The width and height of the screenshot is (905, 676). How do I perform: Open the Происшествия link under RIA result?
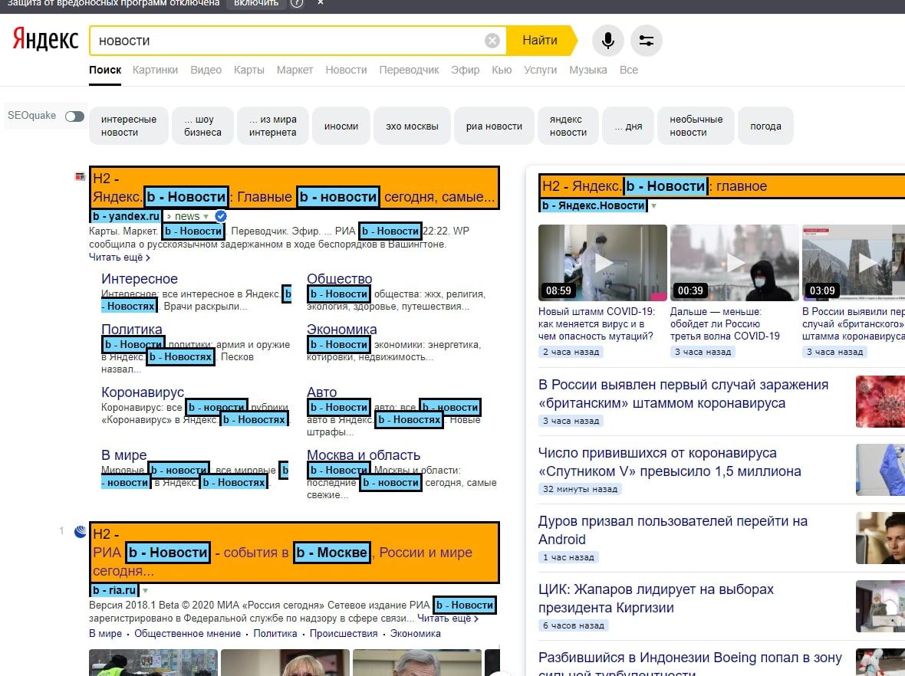(x=344, y=633)
